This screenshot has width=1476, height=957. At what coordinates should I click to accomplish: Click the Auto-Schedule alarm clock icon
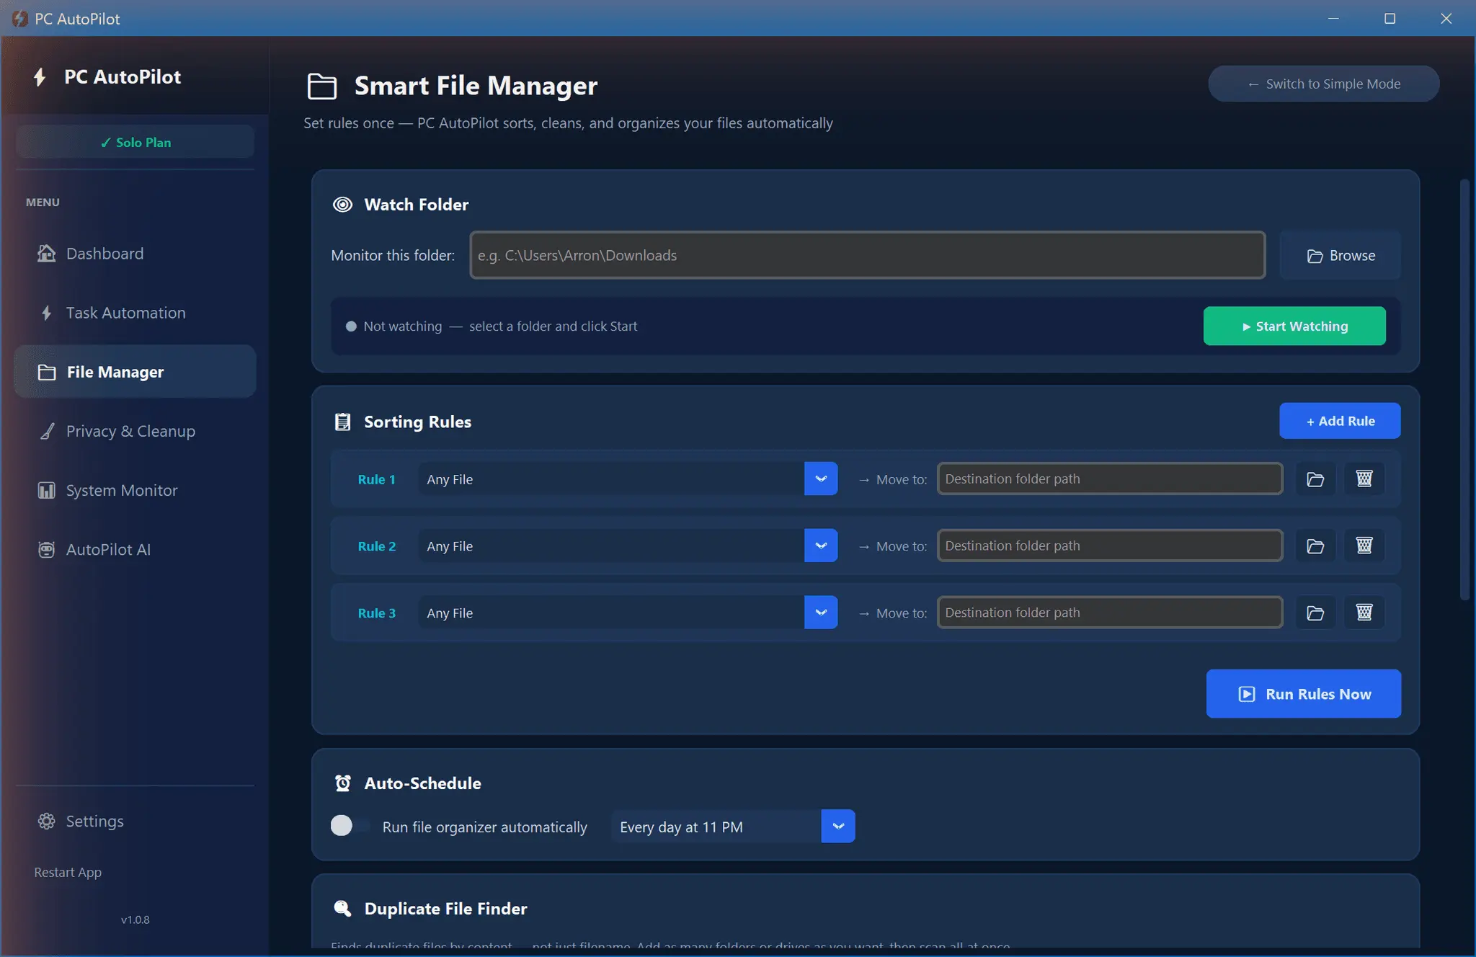point(343,783)
